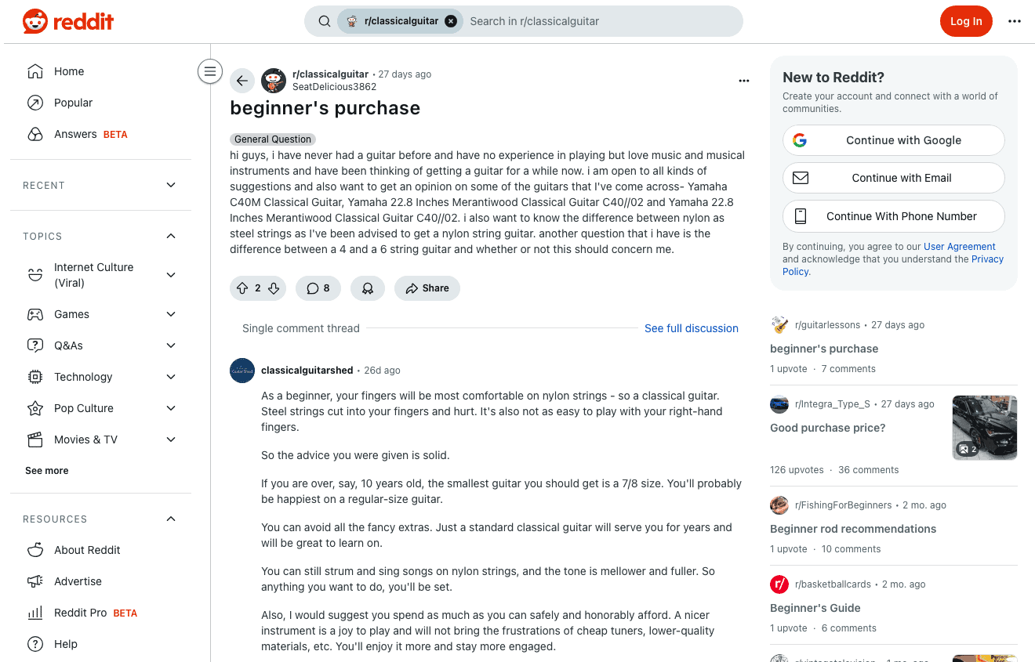This screenshot has height=662, width=1035.
Task: Collapse the Resources section
Action: coord(171,519)
